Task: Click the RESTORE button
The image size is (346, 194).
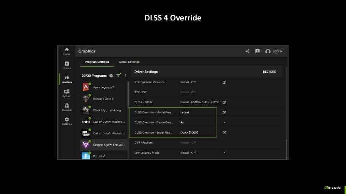Action: 269,72
